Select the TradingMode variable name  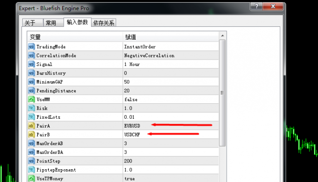coord(51,47)
